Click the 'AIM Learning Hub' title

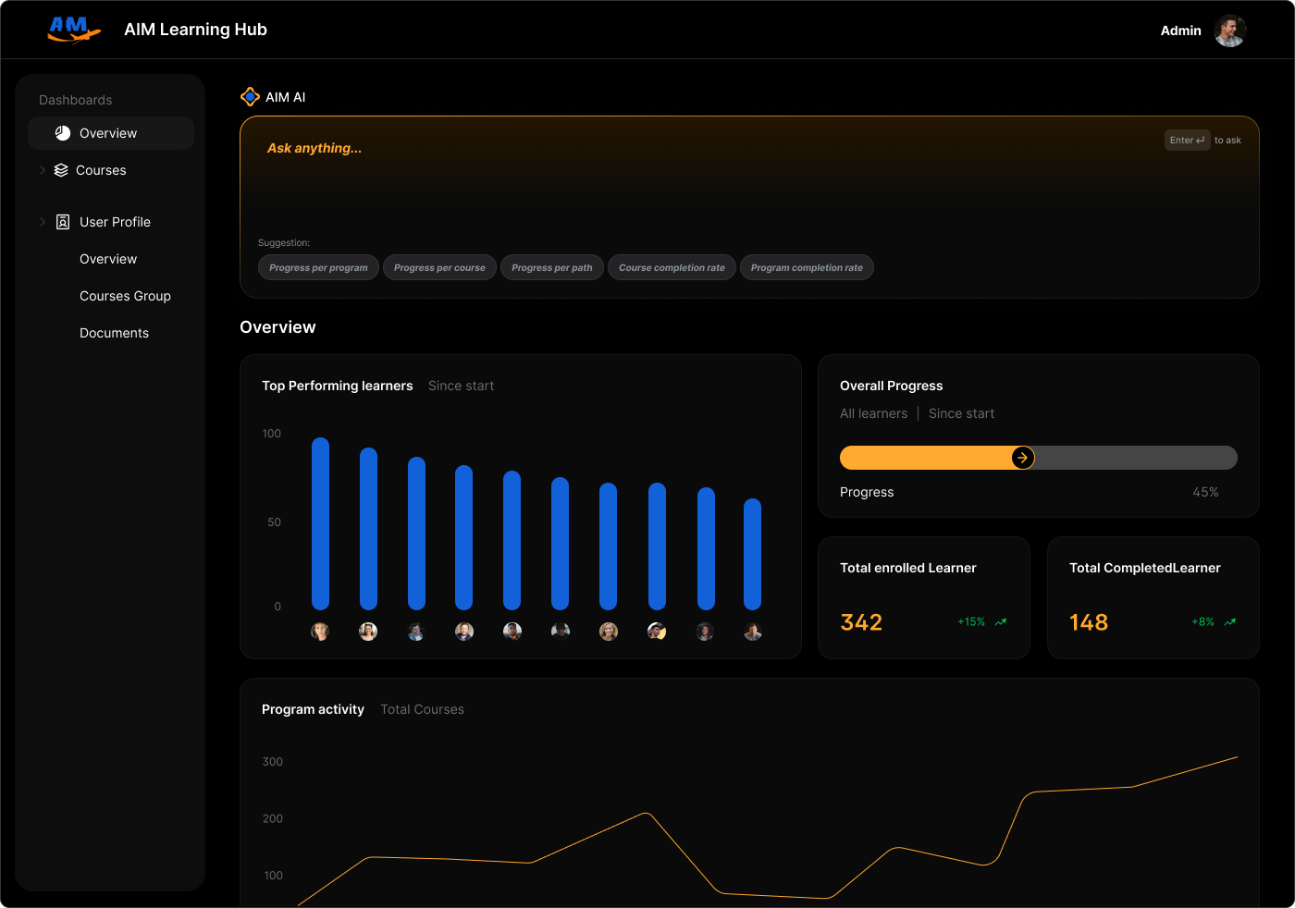click(196, 30)
